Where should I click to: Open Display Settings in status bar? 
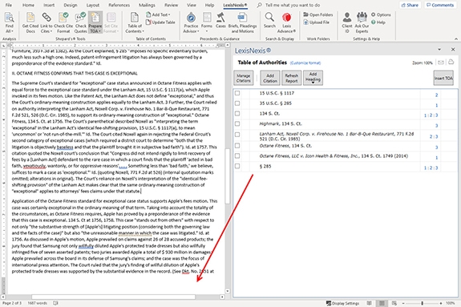[343, 303]
